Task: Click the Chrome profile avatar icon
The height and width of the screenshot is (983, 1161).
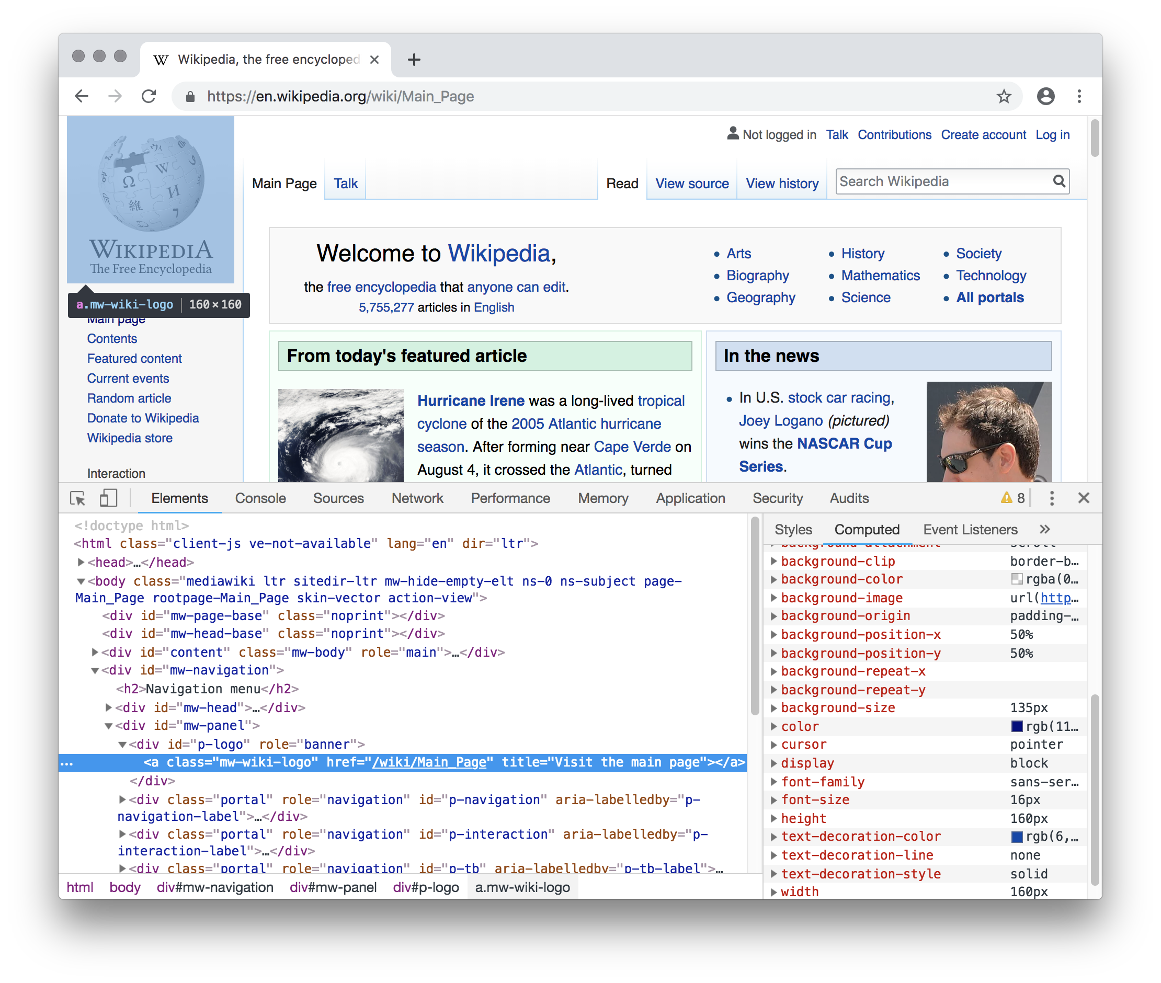Action: 1045,96
